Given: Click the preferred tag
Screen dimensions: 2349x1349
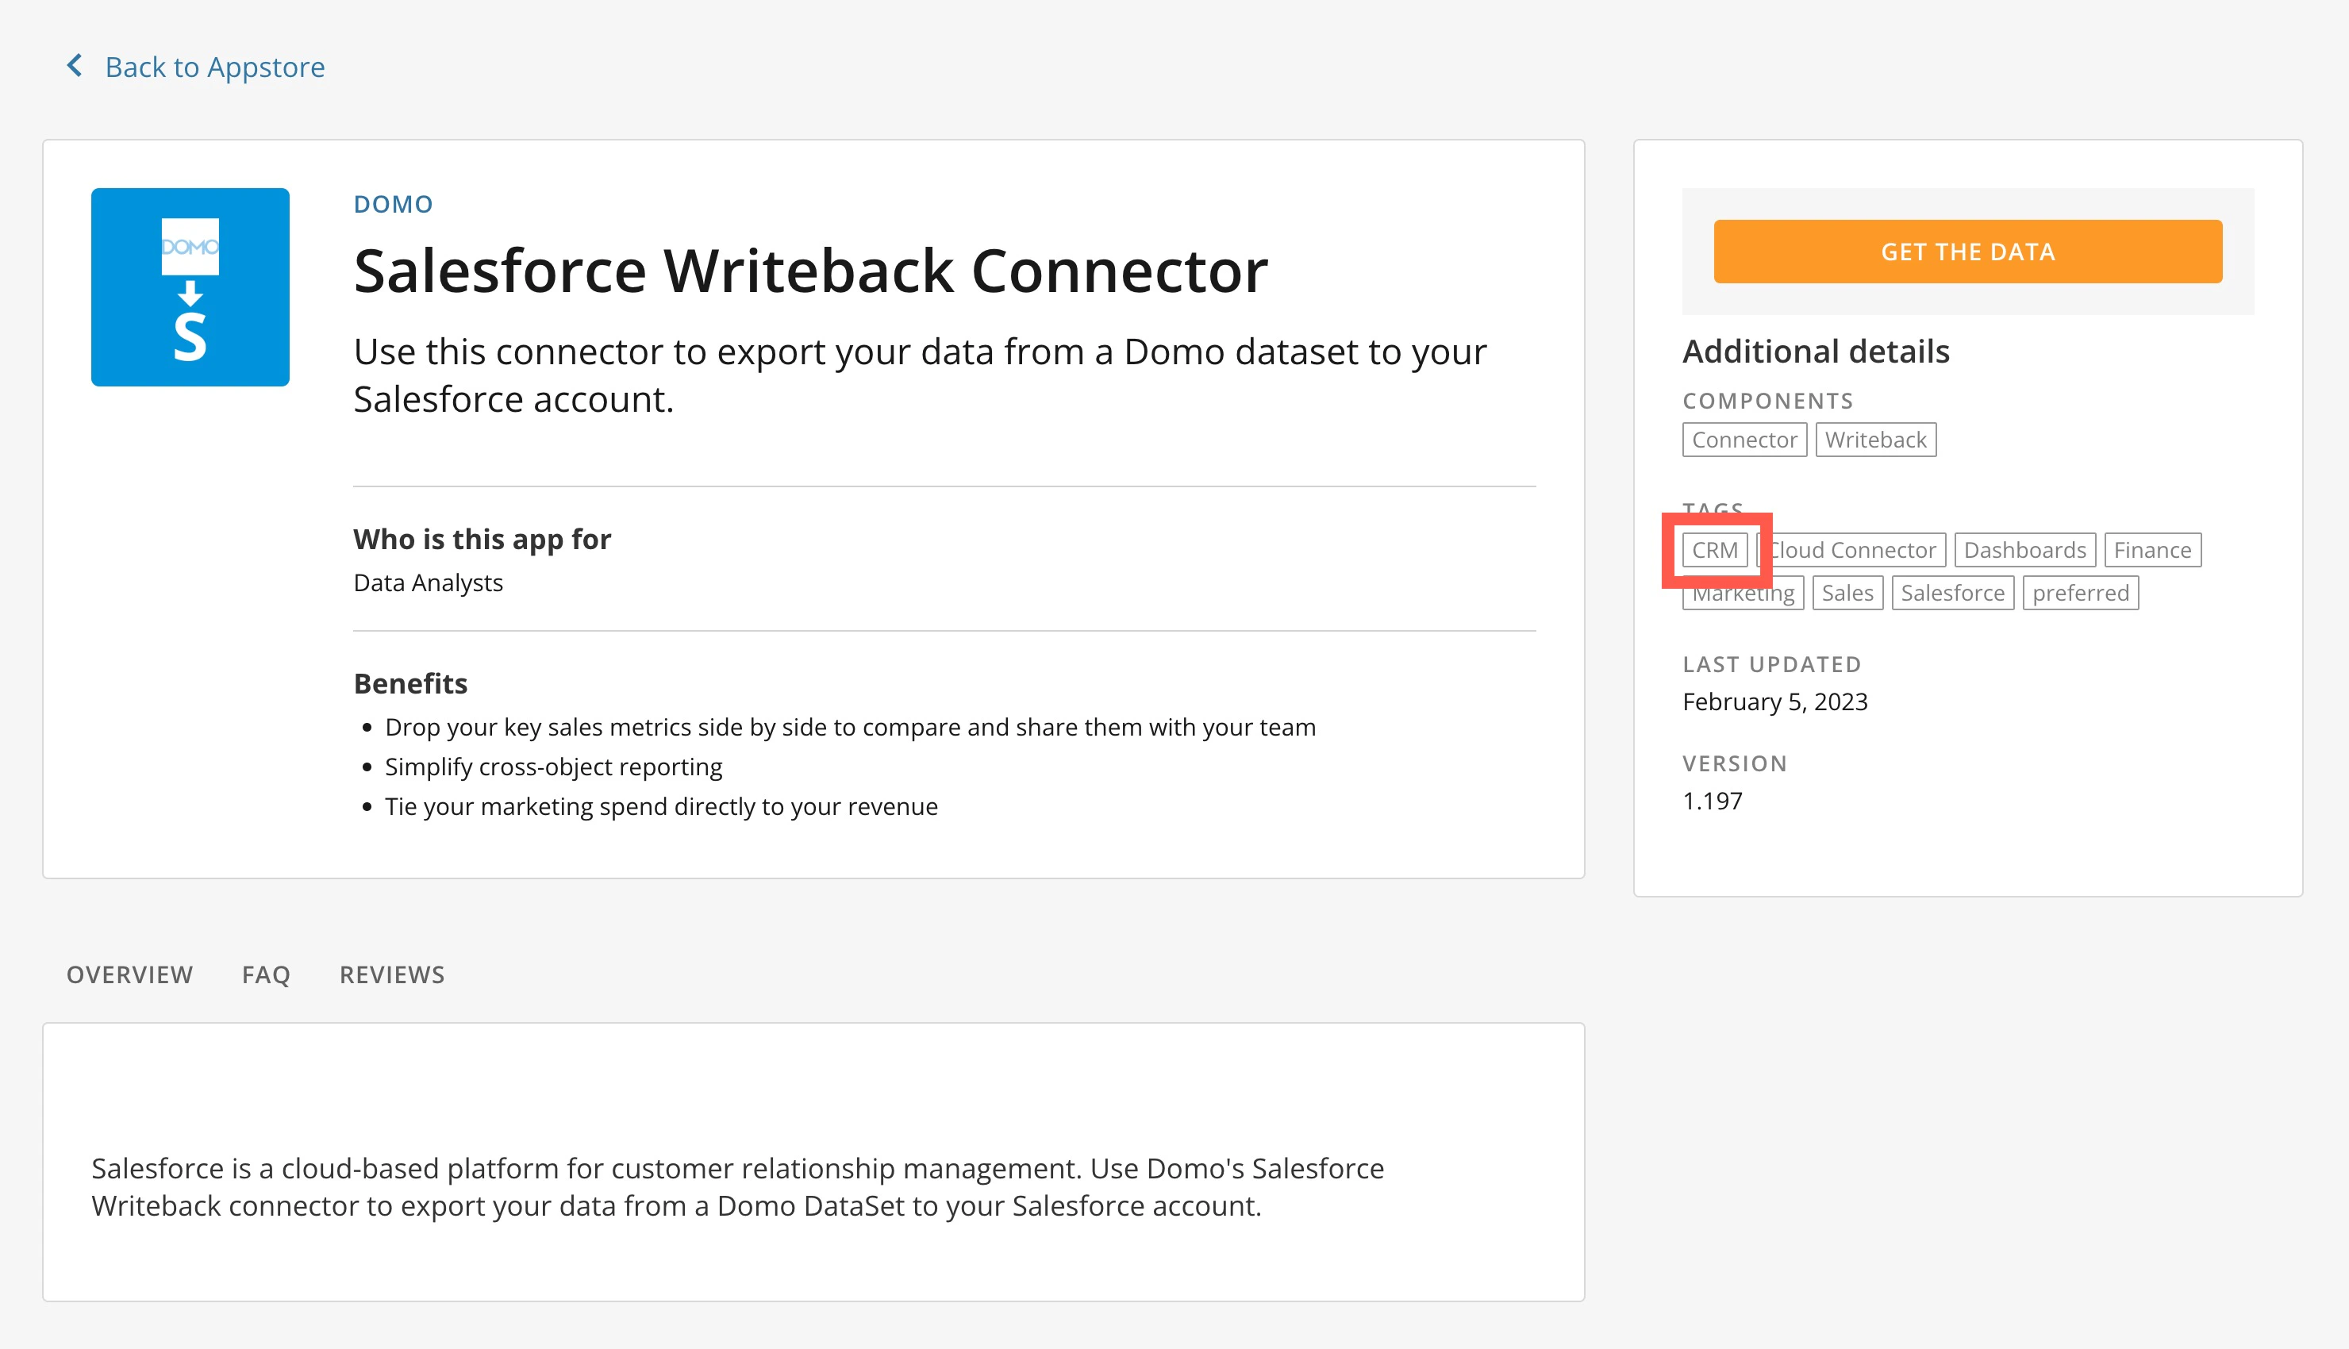Looking at the screenshot, I should (2081, 593).
